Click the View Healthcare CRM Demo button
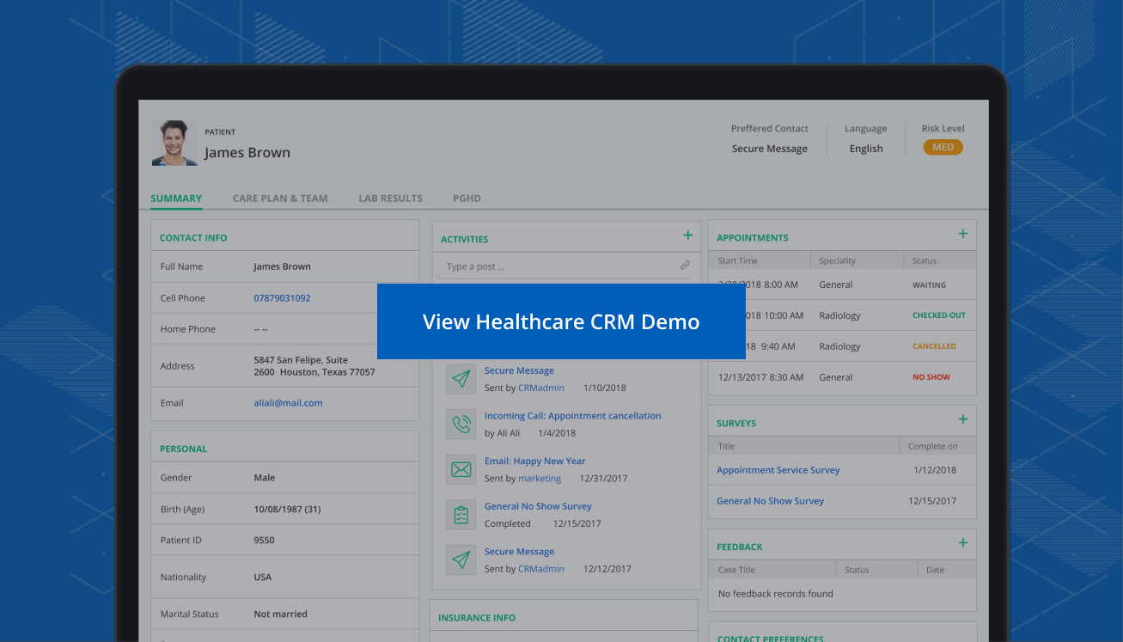This screenshot has height=642, width=1123. 561,321
